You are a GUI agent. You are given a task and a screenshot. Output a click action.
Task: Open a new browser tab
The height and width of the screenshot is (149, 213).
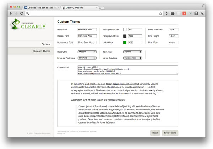click(102, 8)
